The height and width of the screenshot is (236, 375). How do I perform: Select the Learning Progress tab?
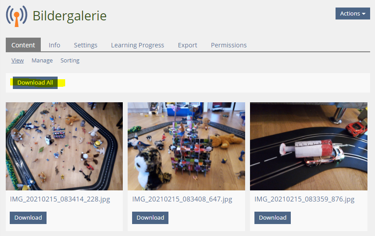click(137, 45)
